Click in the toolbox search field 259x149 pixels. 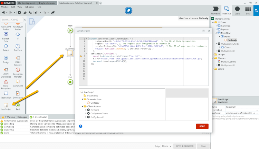pos(12,20)
